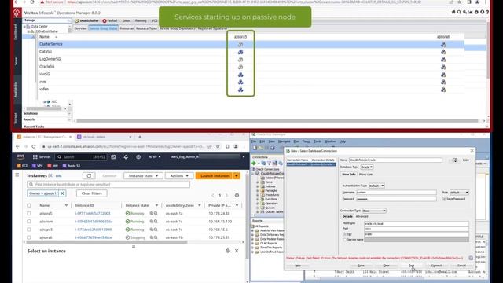Click the OracleSG status icon under ajsora5

coord(240,67)
